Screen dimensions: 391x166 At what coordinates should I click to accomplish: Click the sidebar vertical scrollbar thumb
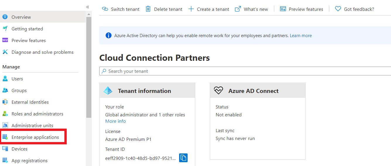click(x=89, y=67)
